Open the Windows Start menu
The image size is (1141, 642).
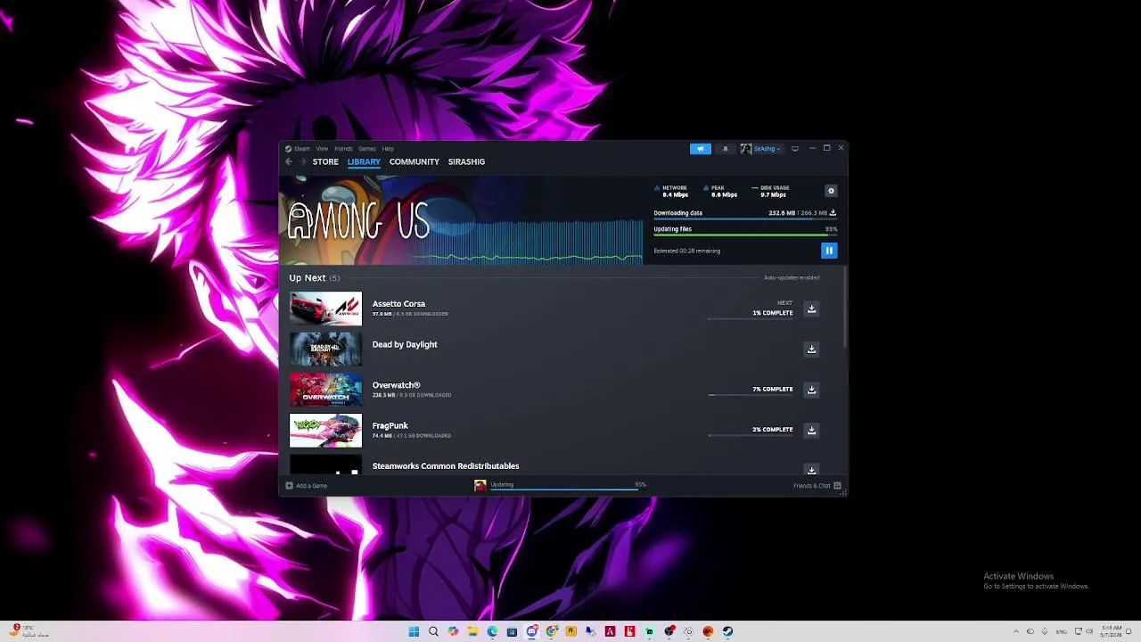[x=414, y=631]
